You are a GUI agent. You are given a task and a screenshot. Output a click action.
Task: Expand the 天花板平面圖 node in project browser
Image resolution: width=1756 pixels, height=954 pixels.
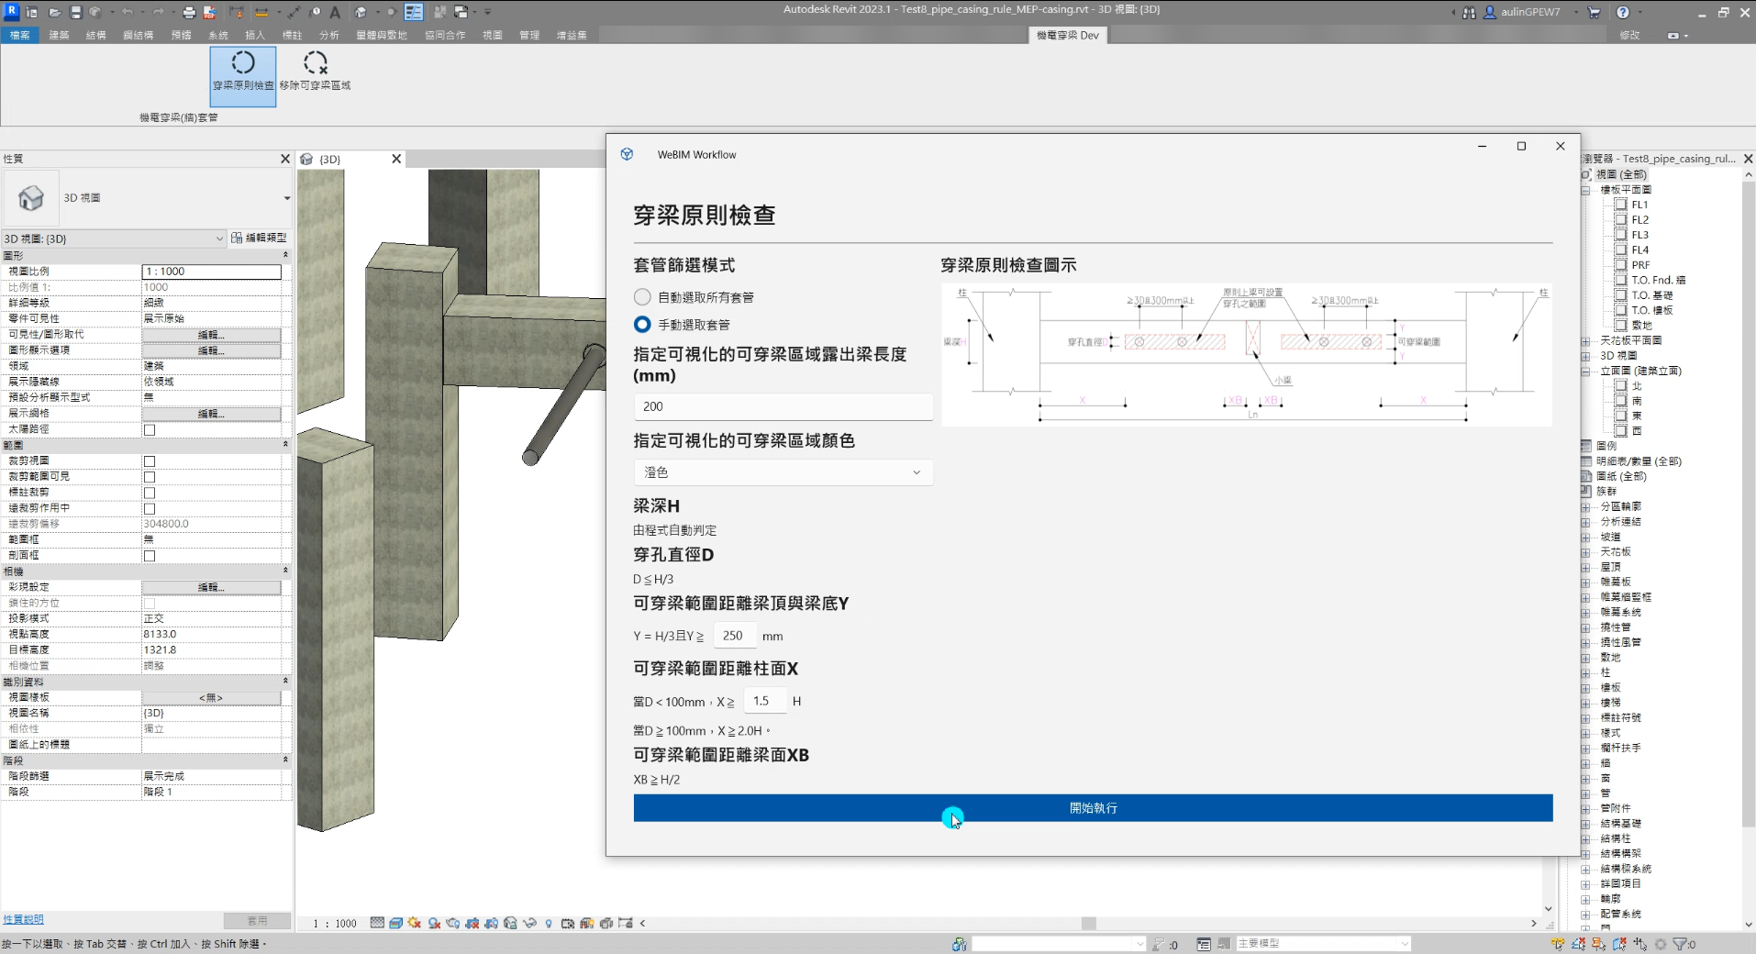1585,340
